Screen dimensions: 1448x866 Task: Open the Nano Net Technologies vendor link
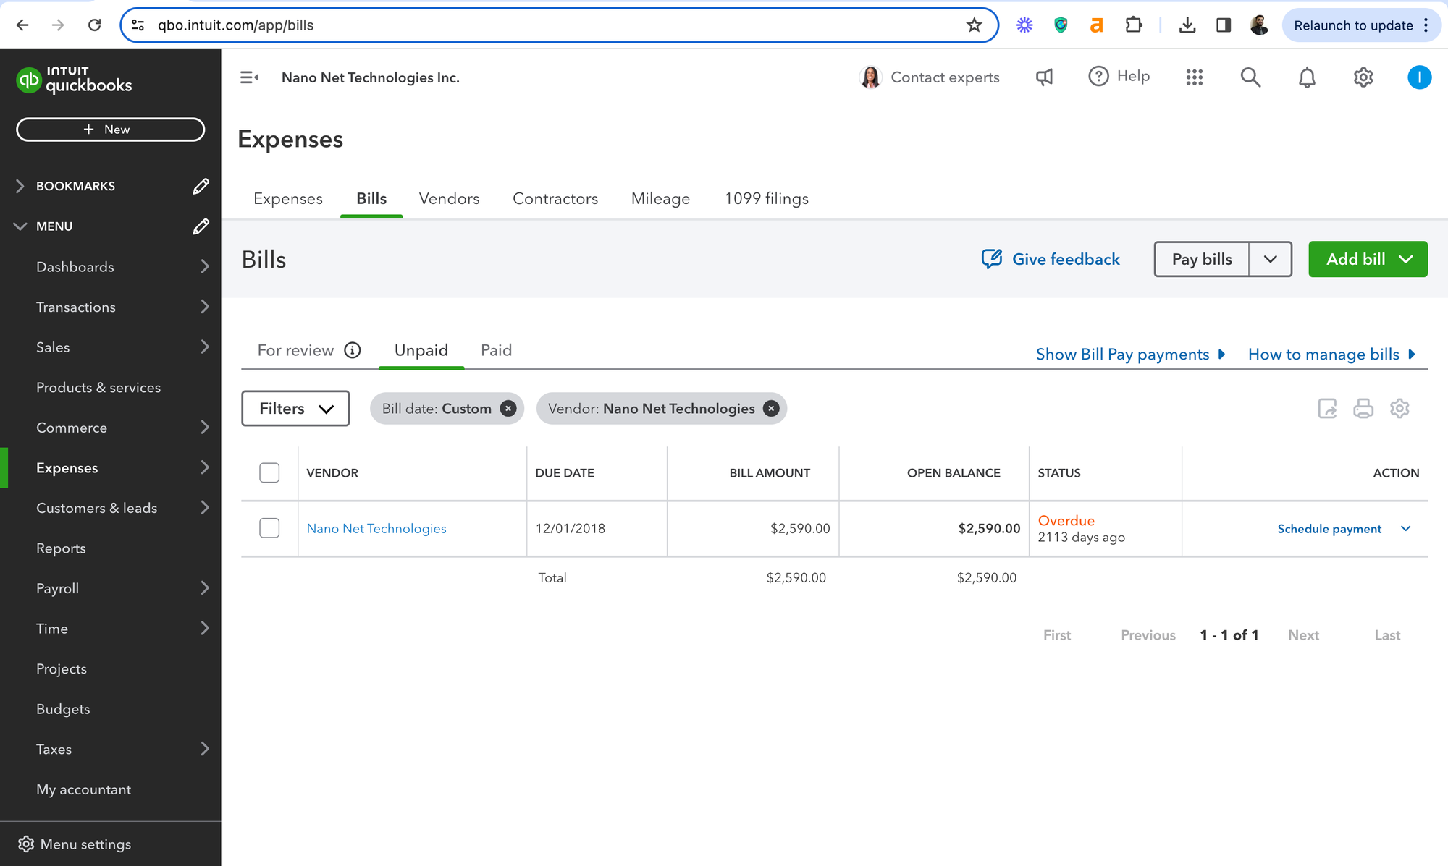click(x=376, y=529)
